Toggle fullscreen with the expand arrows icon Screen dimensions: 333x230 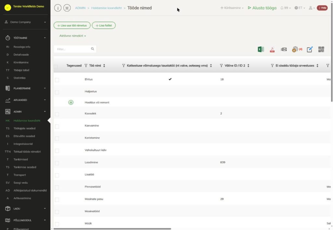[67, 8]
